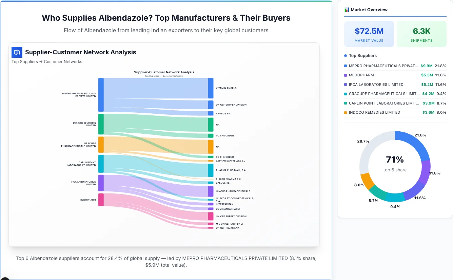Click the Supplier-Customer Network Analysis panel icon

pyautogui.click(x=17, y=52)
